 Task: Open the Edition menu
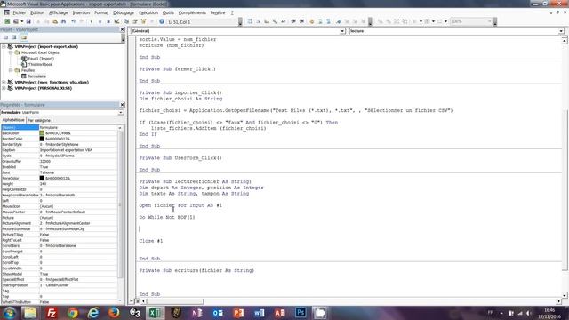tap(37, 12)
